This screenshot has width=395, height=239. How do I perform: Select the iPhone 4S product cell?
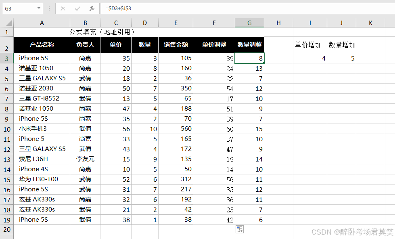(x=42, y=169)
